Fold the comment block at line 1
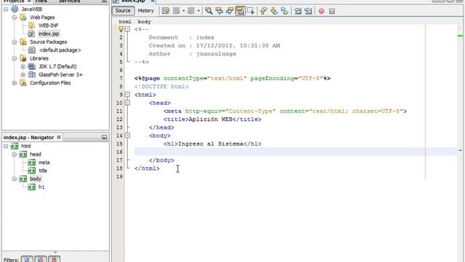 [x=127, y=29]
